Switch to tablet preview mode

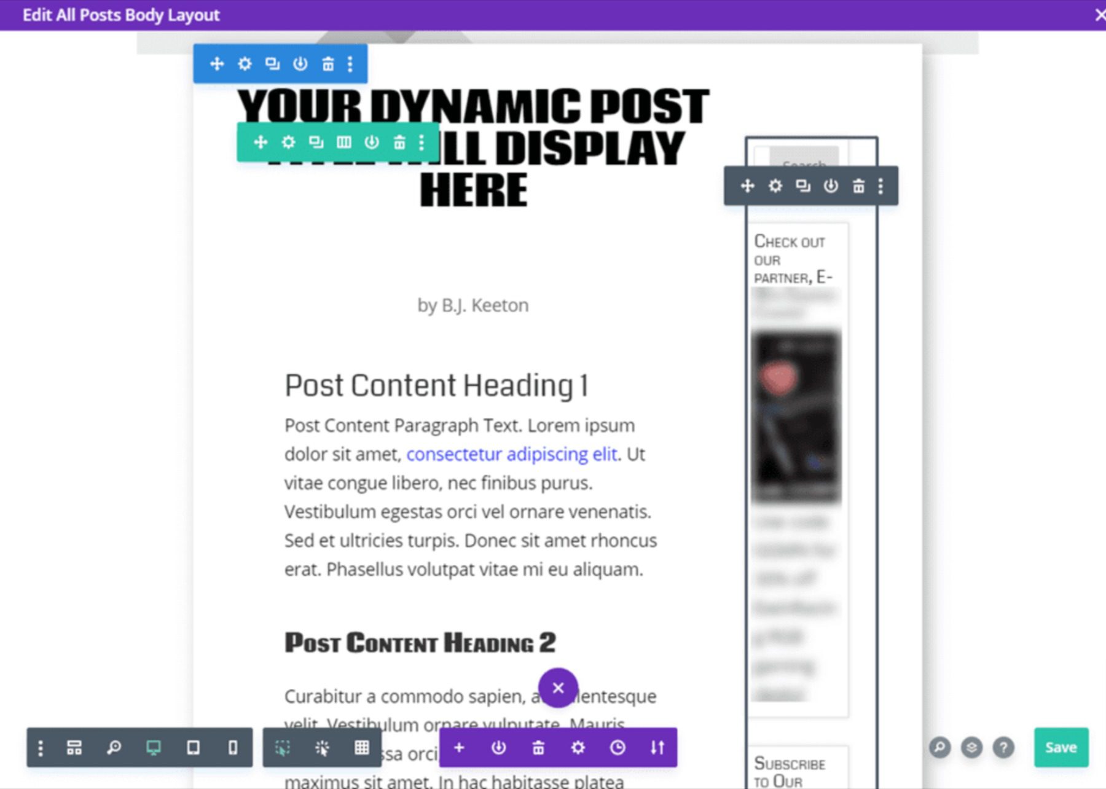[192, 748]
